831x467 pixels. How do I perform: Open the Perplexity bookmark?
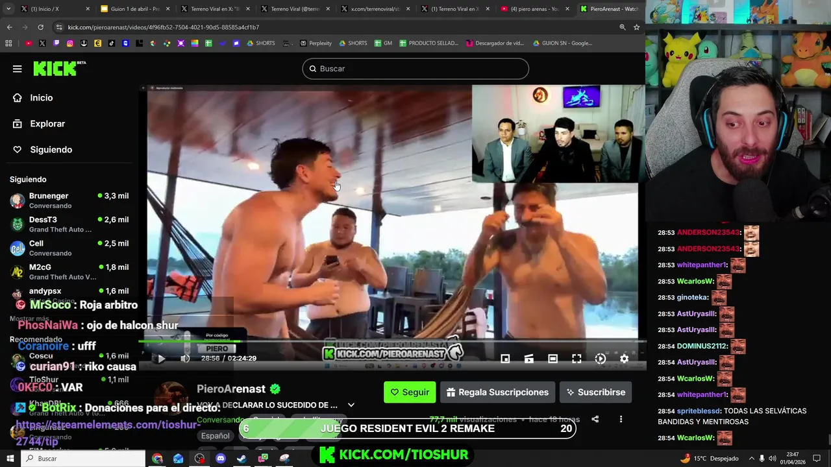pyautogui.click(x=316, y=43)
